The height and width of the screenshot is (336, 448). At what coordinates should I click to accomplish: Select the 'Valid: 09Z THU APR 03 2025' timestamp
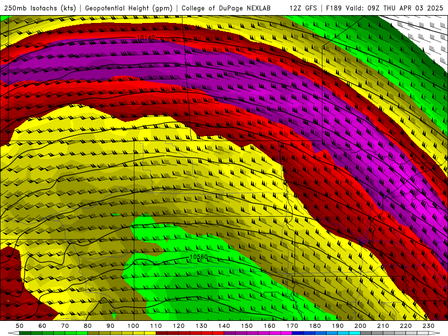pos(395,8)
